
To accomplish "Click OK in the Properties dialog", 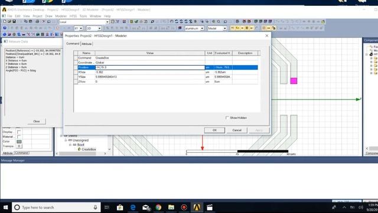I will [x=214, y=130].
